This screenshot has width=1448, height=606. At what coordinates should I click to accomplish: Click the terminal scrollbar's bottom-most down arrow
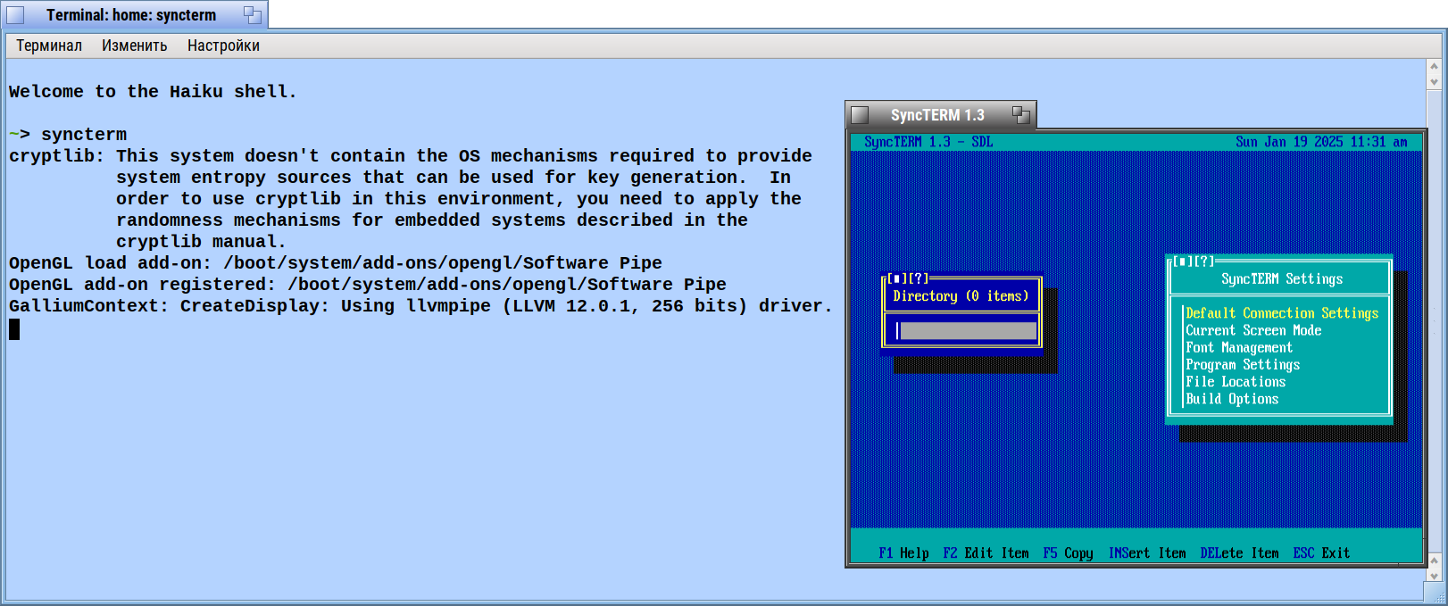click(x=1434, y=576)
